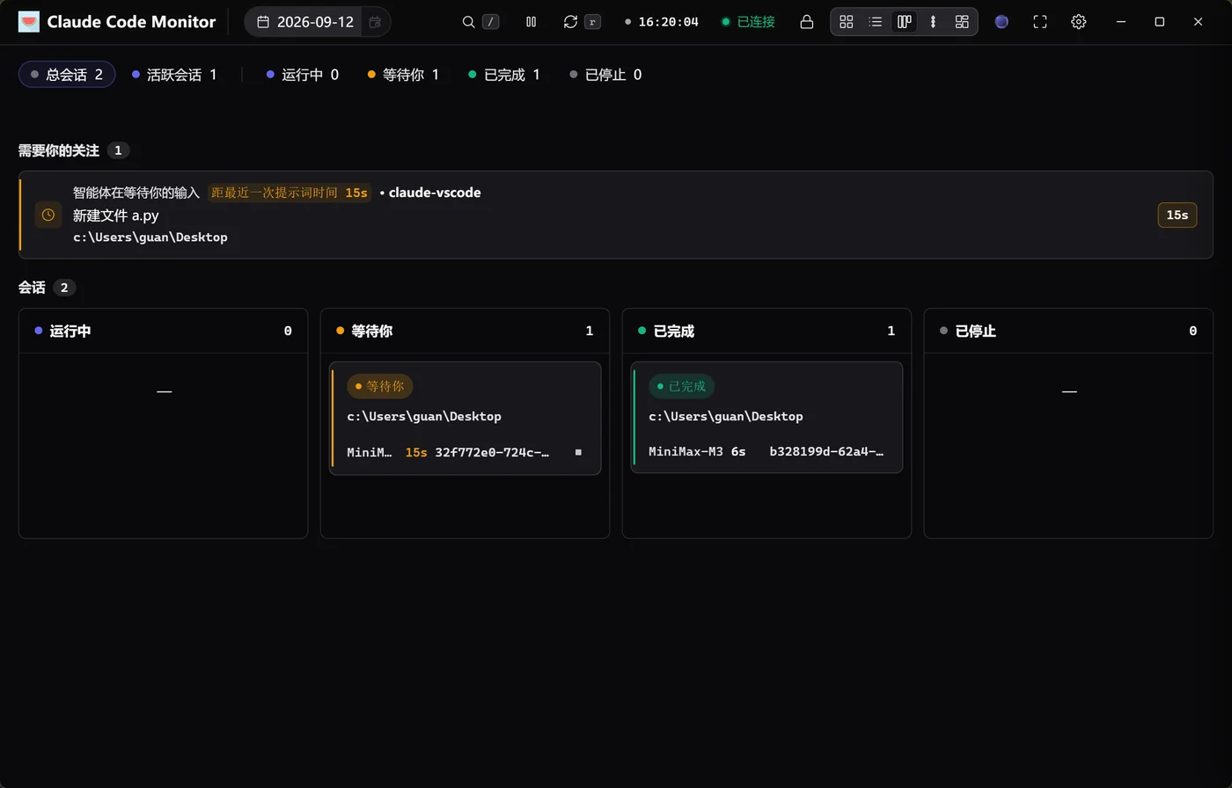Click the 15s badge on the attention card's right edge
The height and width of the screenshot is (788, 1232).
tap(1177, 215)
